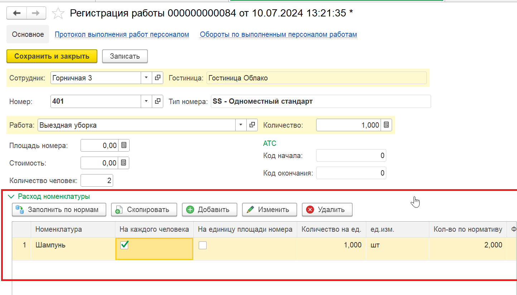Open calculator for Стоимость field

coord(124,163)
